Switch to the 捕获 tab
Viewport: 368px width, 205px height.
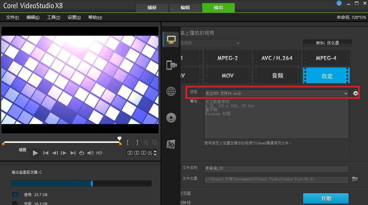point(152,7)
